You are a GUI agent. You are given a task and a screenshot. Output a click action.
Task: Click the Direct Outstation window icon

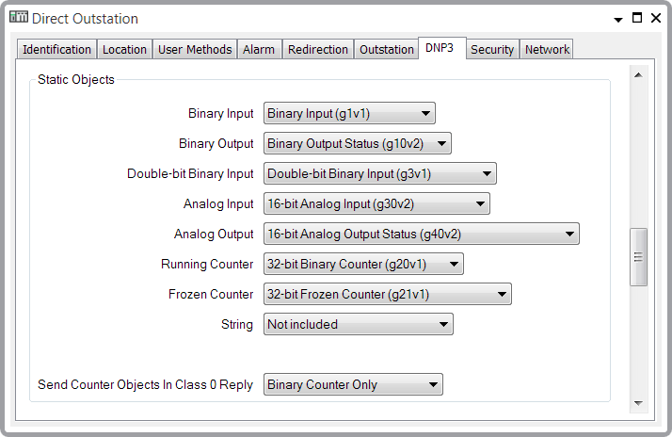[19, 18]
